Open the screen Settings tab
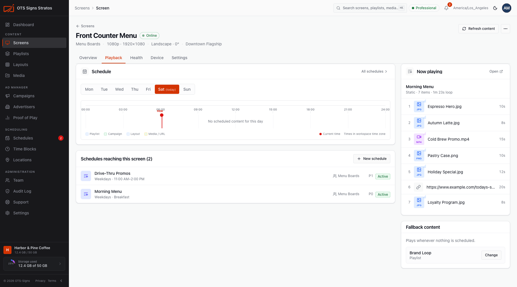 (x=180, y=58)
